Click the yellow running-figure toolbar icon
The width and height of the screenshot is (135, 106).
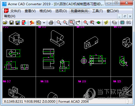[x=106, y=23]
